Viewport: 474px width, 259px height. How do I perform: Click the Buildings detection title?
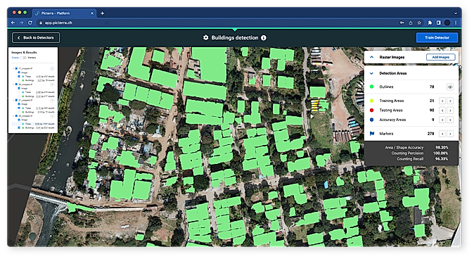pos(235,37)
